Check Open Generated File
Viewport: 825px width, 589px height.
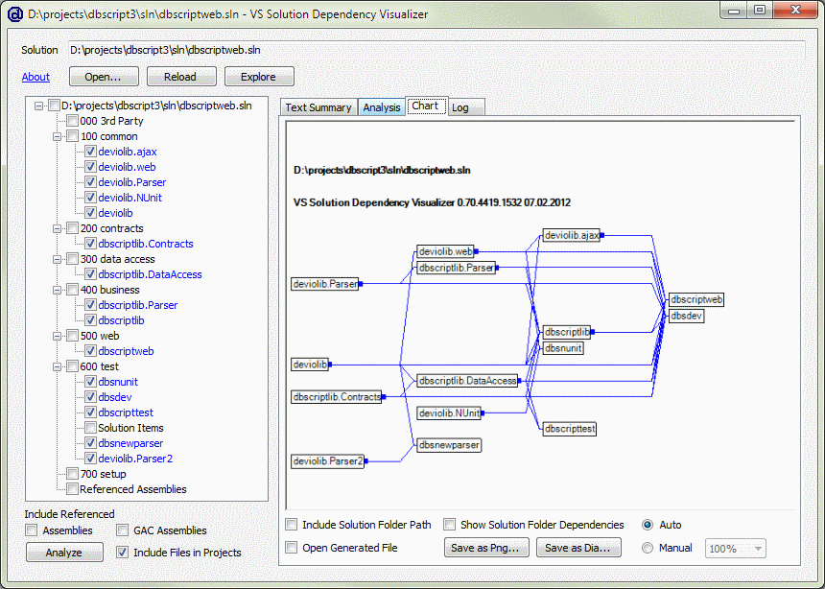(291, 548)
